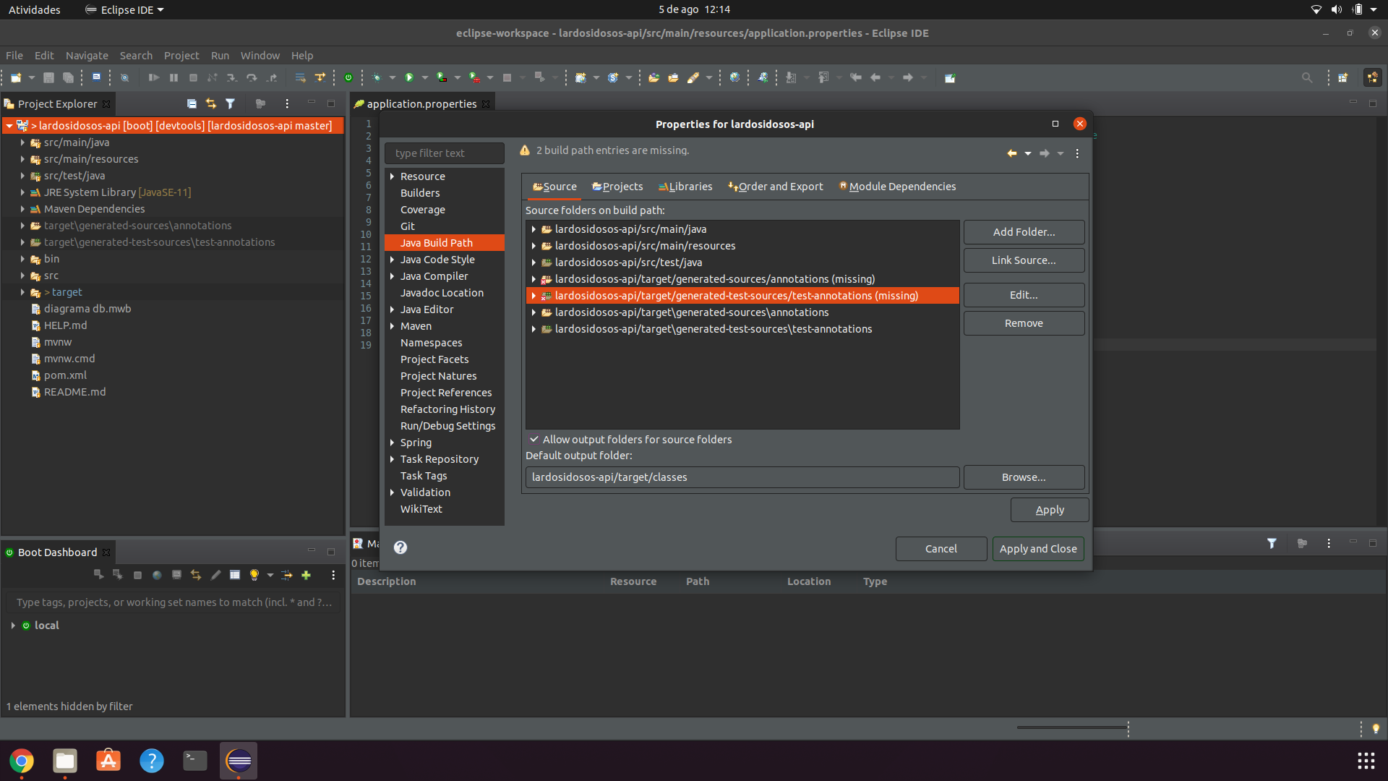Click the type filter text field
The image size is (1388, 781).
point(444,153)
